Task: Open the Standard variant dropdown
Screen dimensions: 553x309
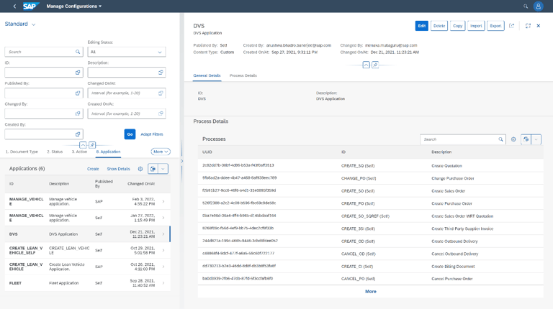Action: pos(34,24)
